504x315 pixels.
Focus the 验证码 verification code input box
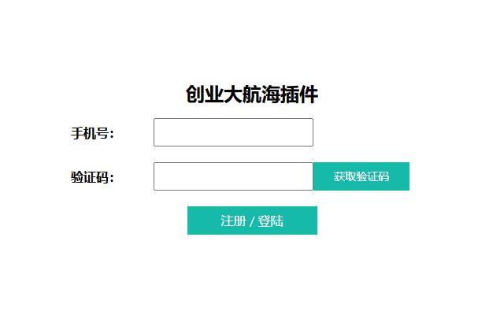point(233,176)
